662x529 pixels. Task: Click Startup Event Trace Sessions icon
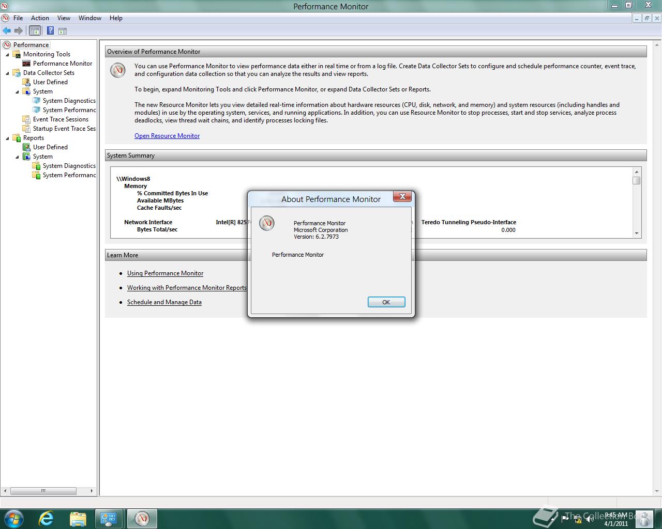coord(26,129)
